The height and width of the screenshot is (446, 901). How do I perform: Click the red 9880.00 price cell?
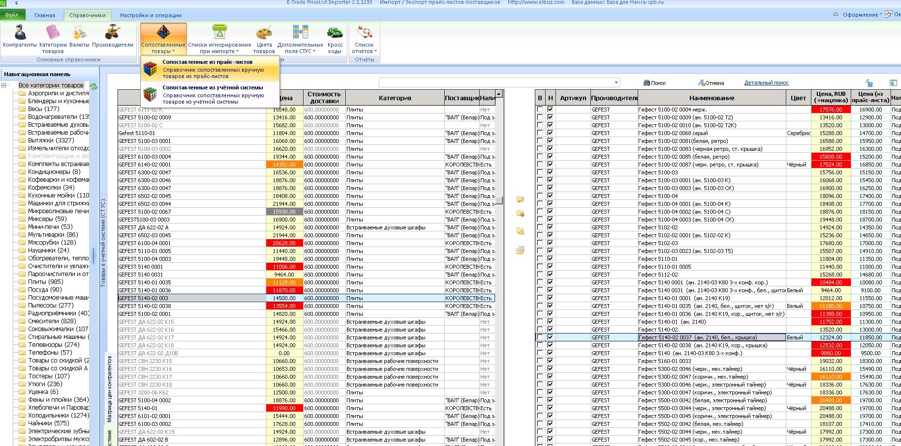pyautogui.click(x=831, y=353)
